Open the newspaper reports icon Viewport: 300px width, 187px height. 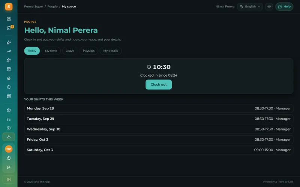9,96
